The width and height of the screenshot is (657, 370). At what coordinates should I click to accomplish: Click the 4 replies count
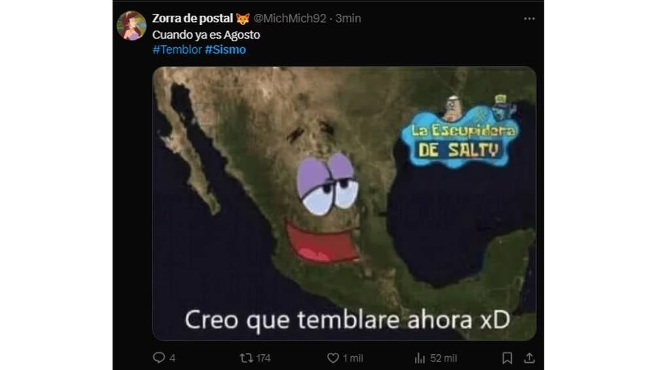click(172, 358)
